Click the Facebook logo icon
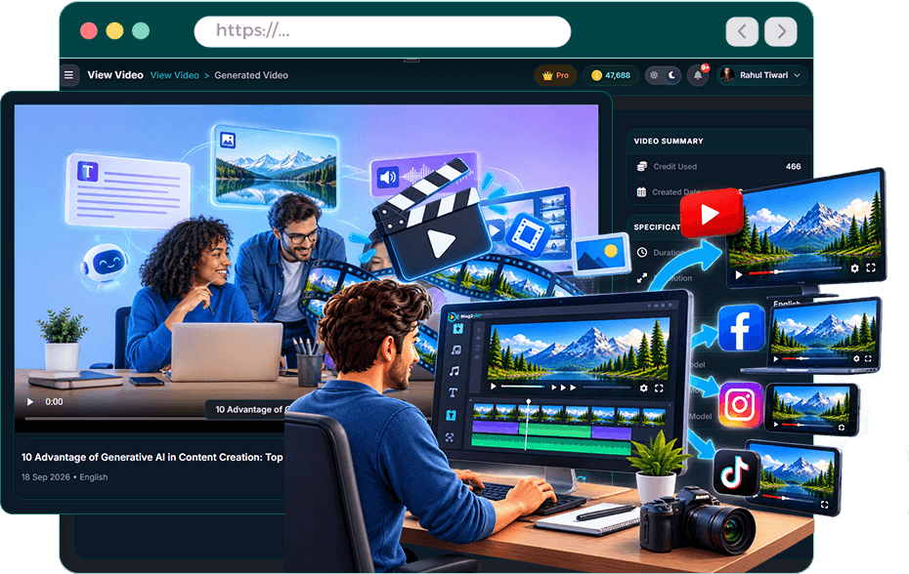This screenshot has width=909, height=574. pyautogui.click(x=741, y=328)
